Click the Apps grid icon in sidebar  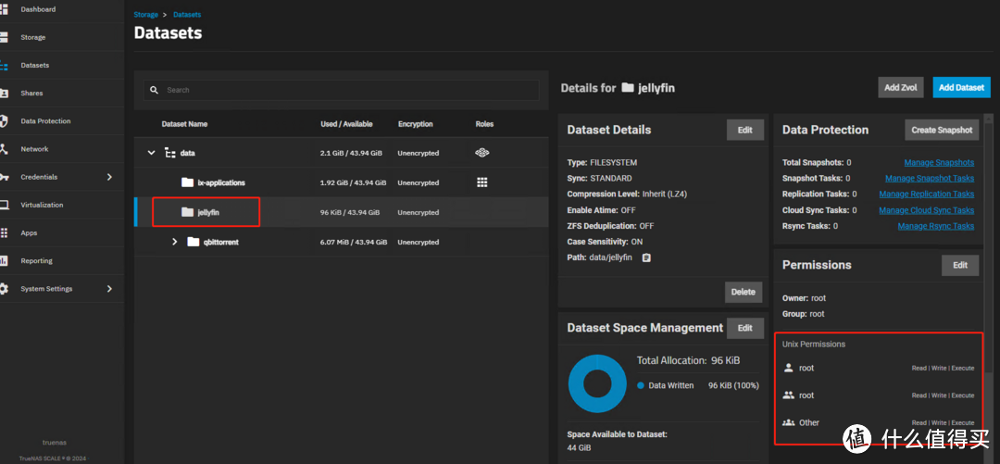(4, 233)
